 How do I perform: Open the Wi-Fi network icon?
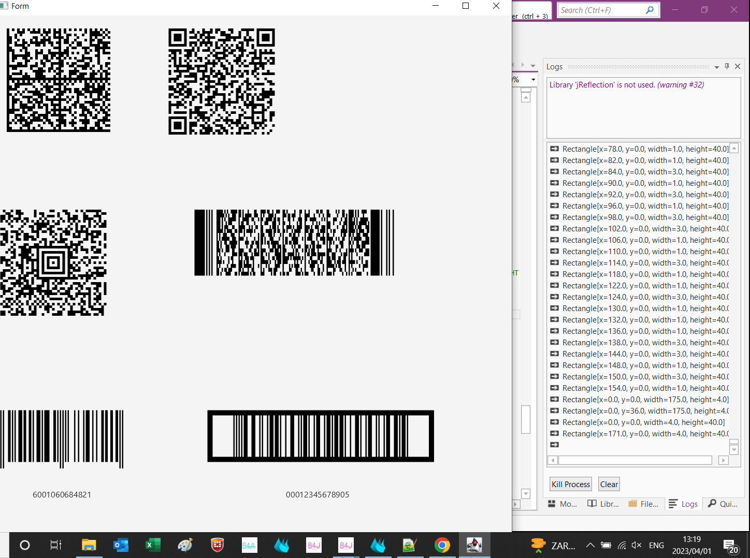[622, 545]
